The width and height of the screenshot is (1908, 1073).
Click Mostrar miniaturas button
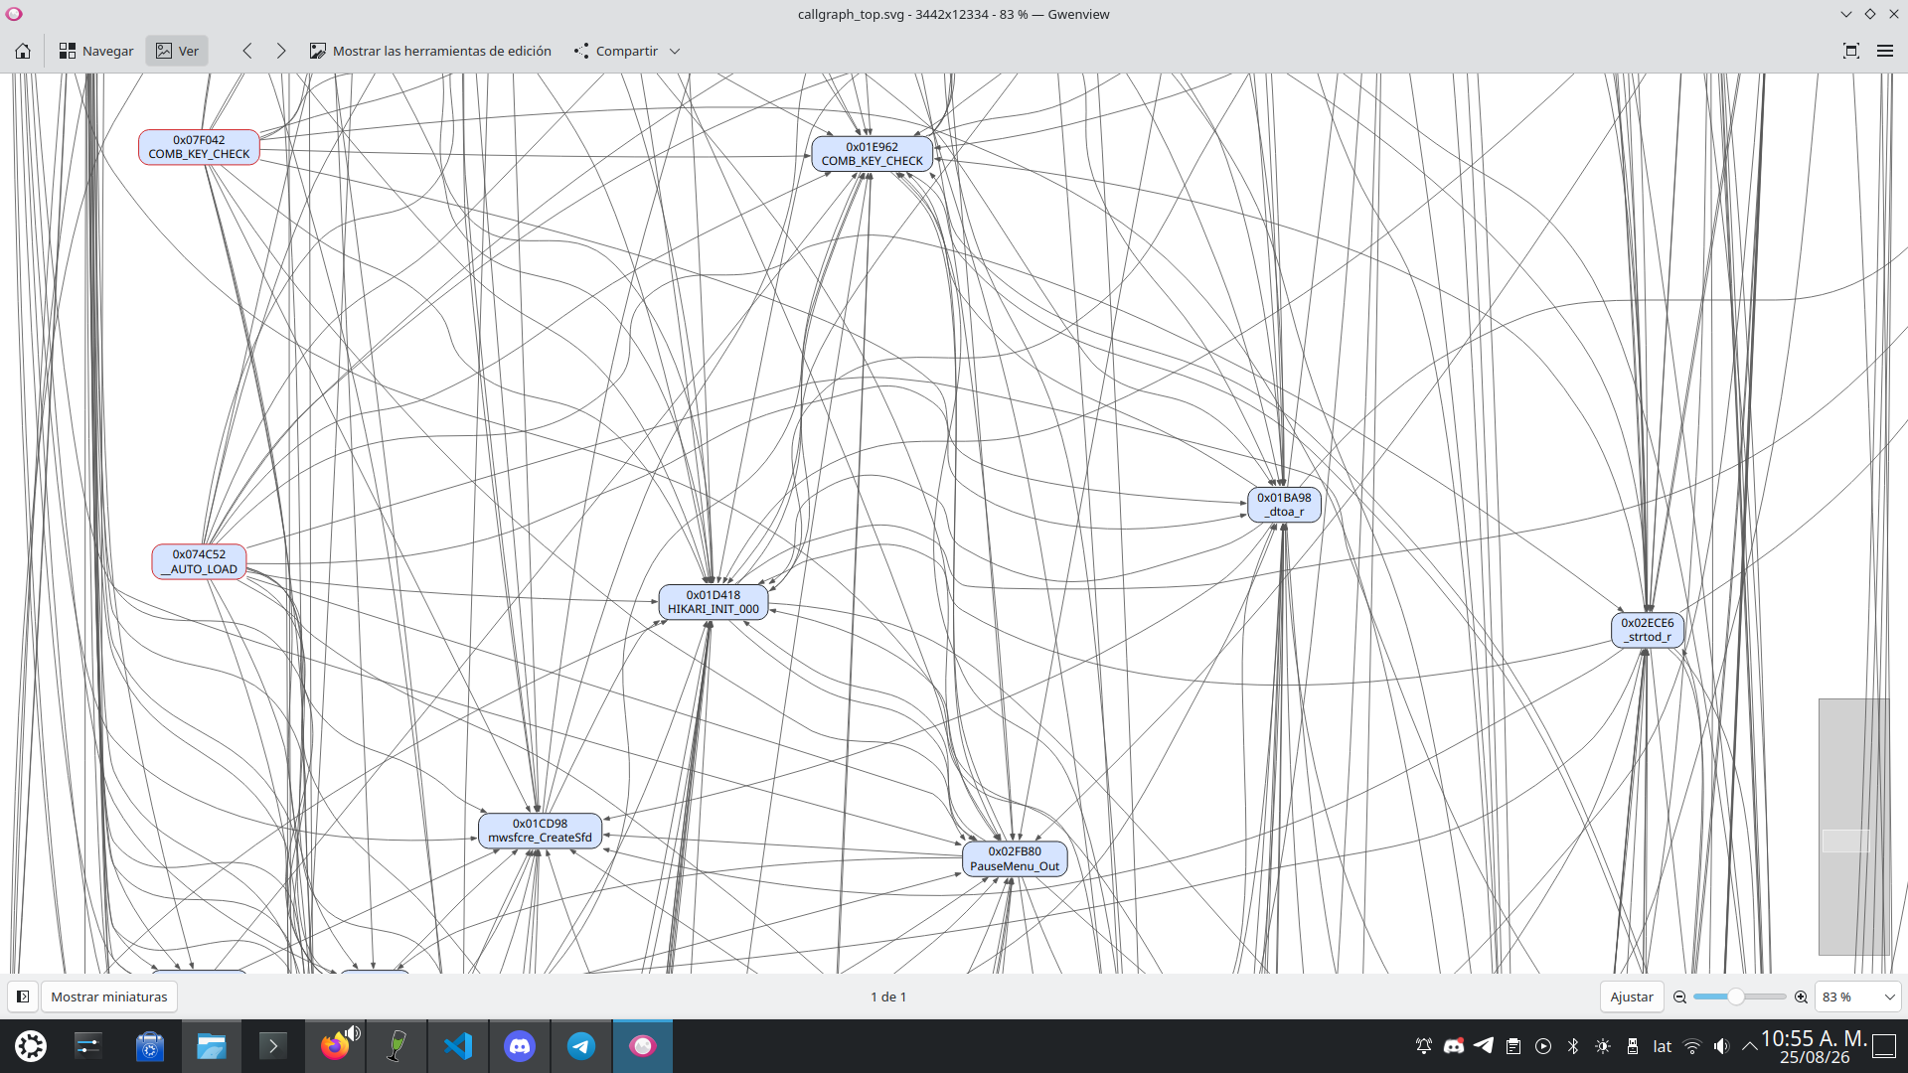[109, 996]
